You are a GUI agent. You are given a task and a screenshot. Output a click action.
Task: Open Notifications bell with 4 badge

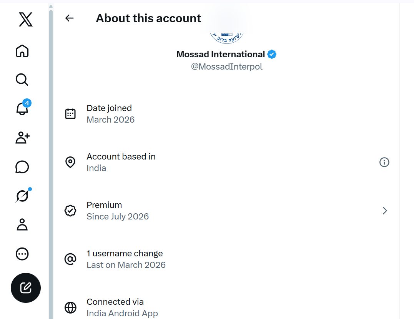[x=23, y=107]
